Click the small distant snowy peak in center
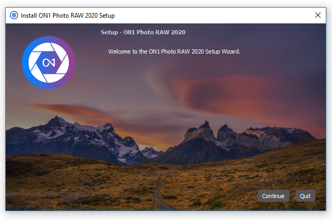This screenshot has height=223, width=332. 151,151
